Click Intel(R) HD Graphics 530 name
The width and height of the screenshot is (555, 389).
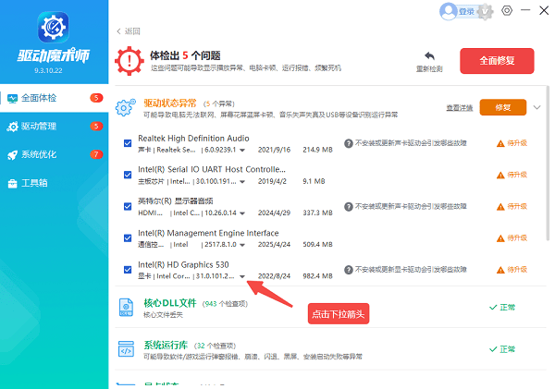[x=183, y=265]
